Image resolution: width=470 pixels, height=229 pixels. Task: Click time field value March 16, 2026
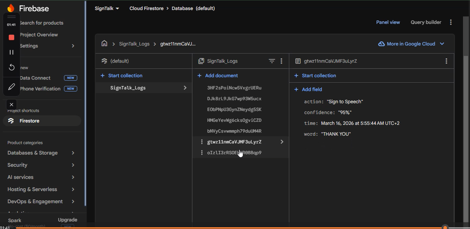(x=360, y=123)
